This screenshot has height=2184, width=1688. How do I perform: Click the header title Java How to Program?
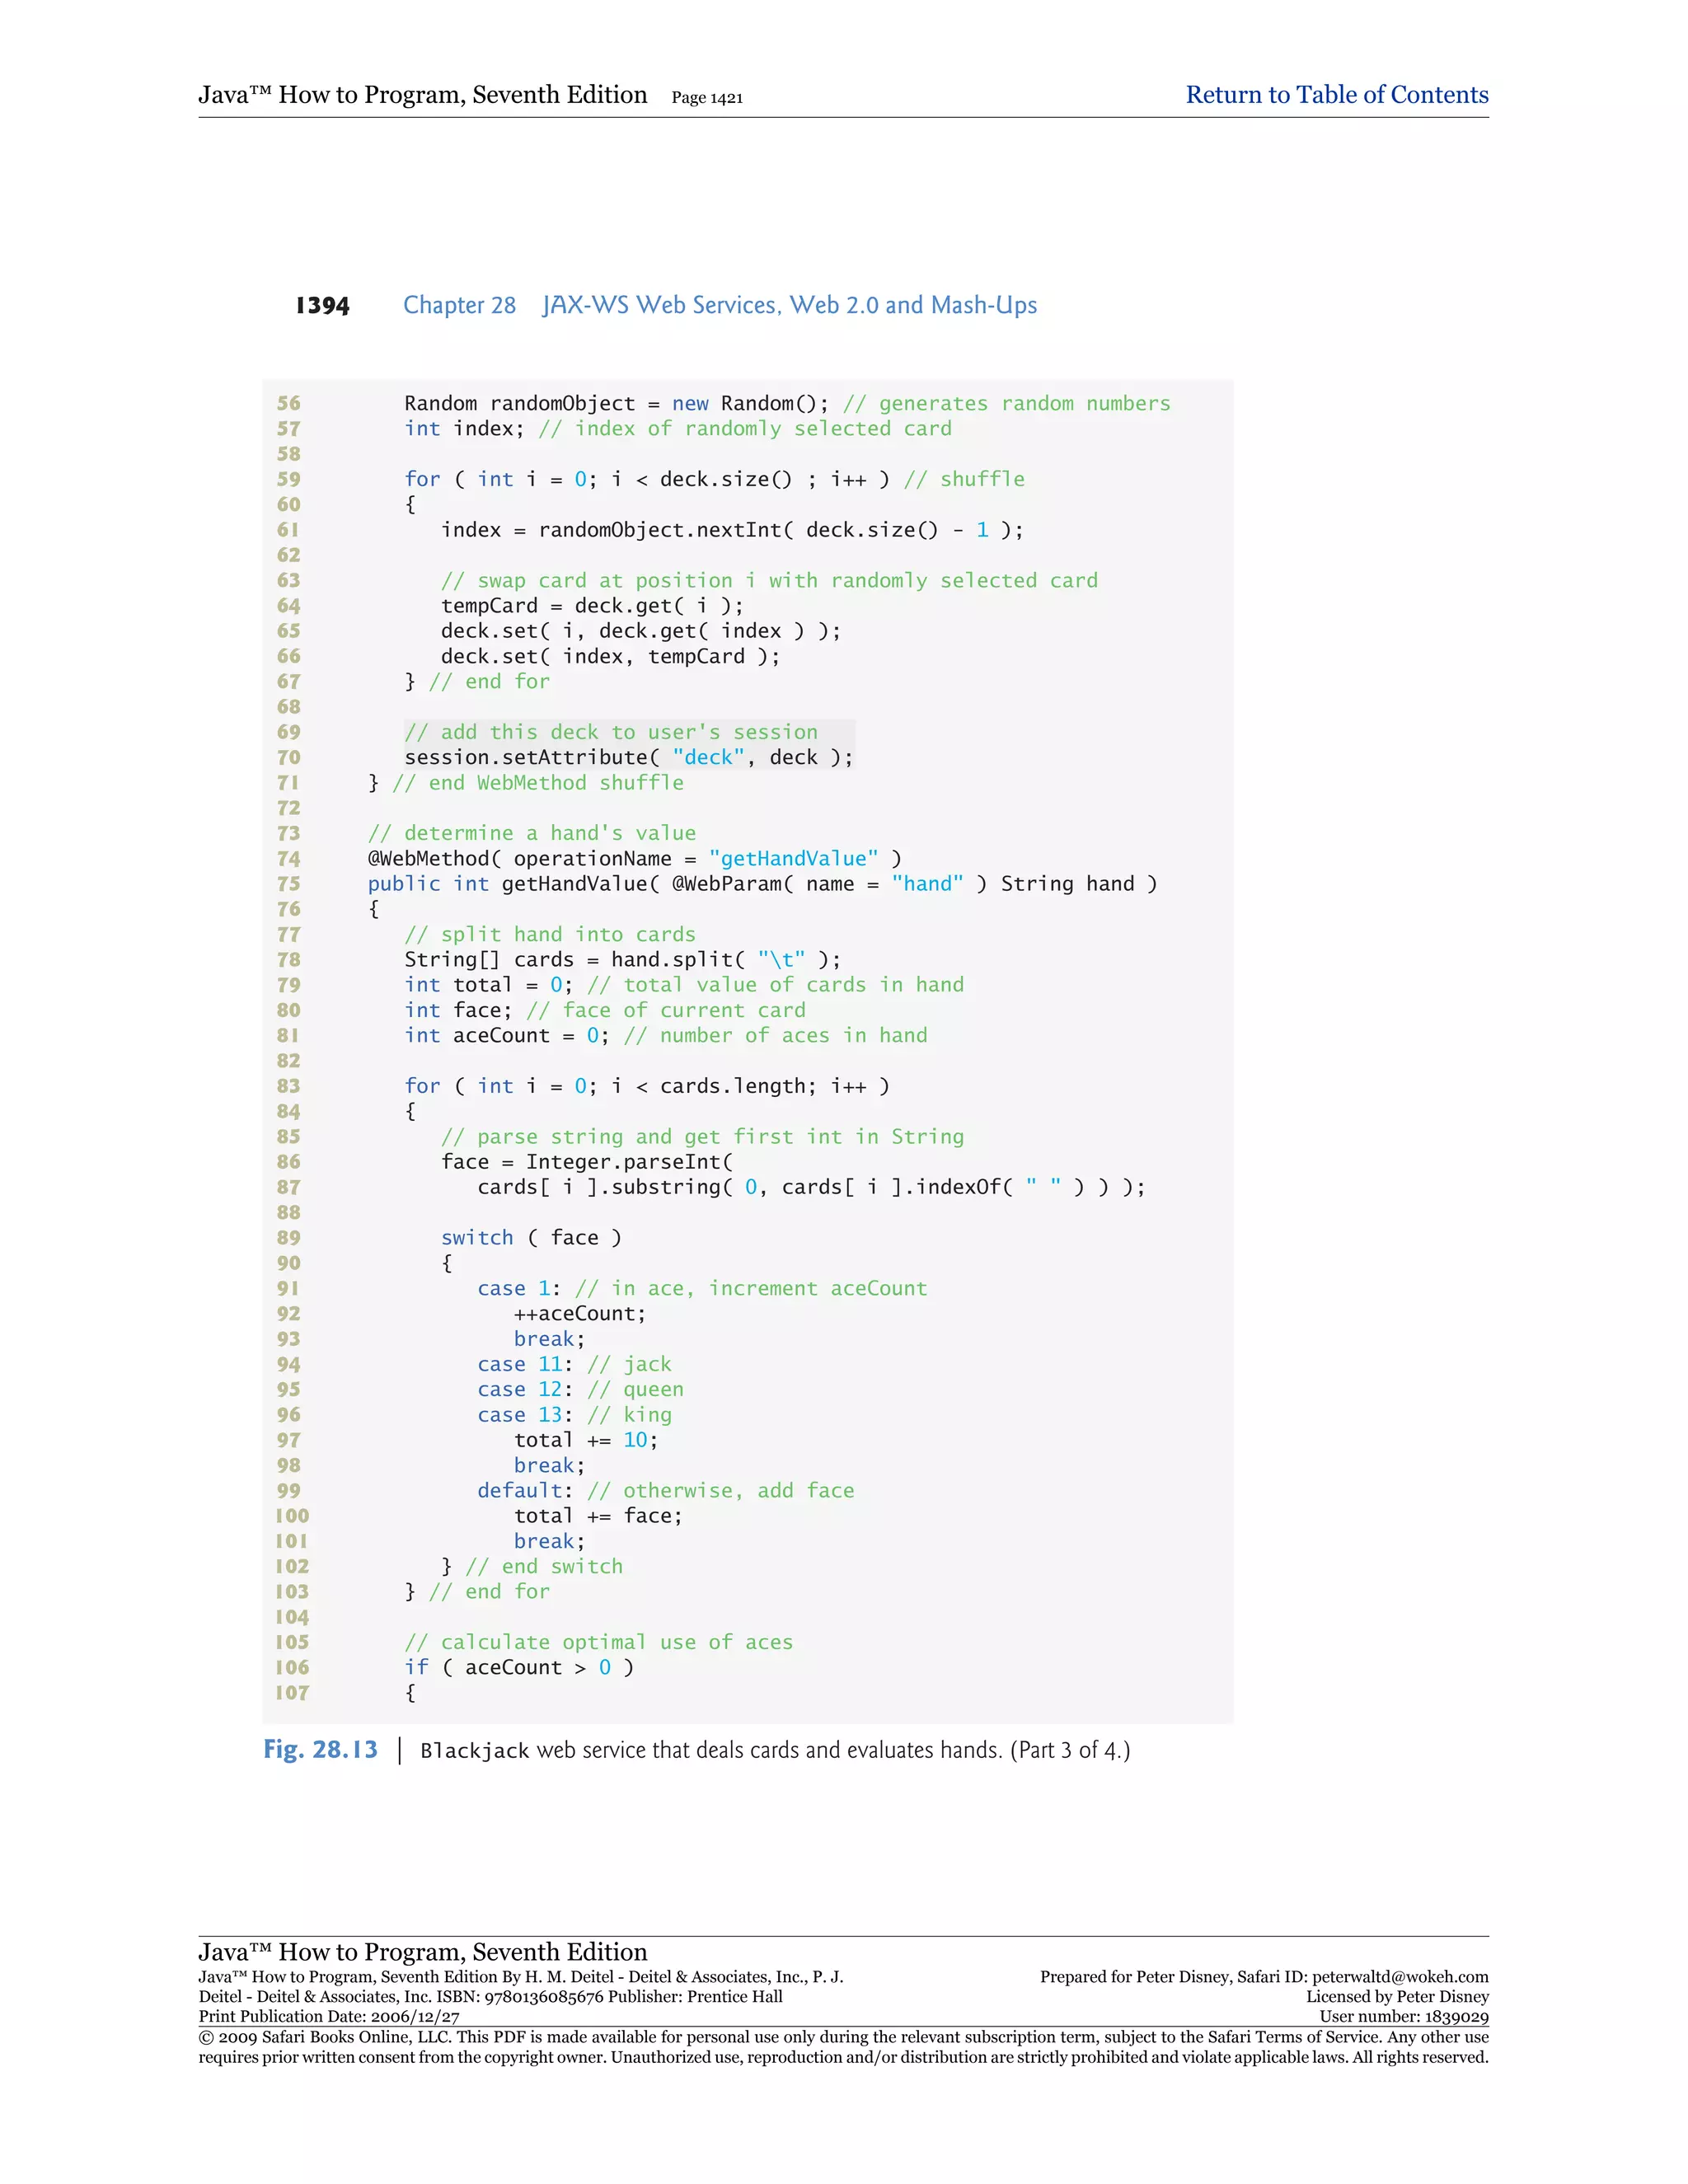pyautogui.click(x=422, y=95)
